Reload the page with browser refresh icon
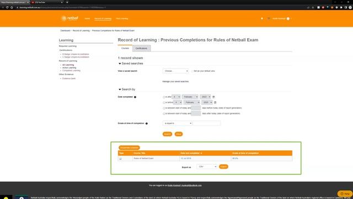 [7, 7]
